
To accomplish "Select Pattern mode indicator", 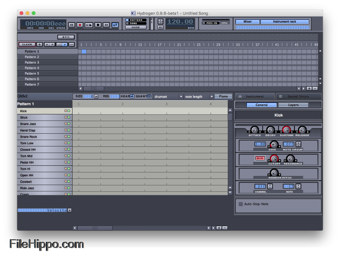I will [135, 20].
